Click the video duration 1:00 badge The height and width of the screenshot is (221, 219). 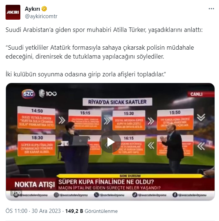point(16,193)
